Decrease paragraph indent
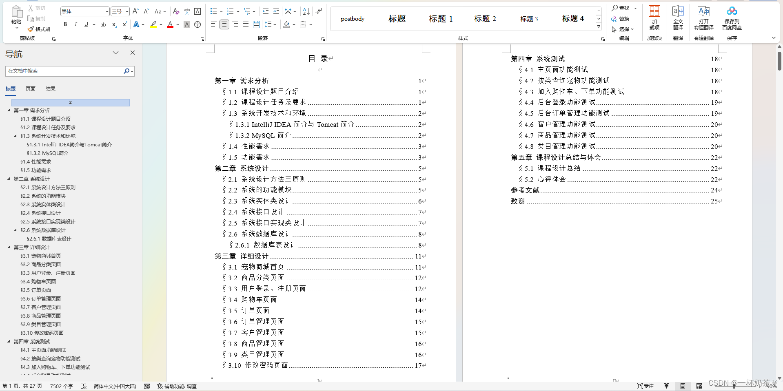 (x=266, y=11)
